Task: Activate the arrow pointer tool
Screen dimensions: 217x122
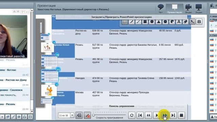Action: (192, 22)
